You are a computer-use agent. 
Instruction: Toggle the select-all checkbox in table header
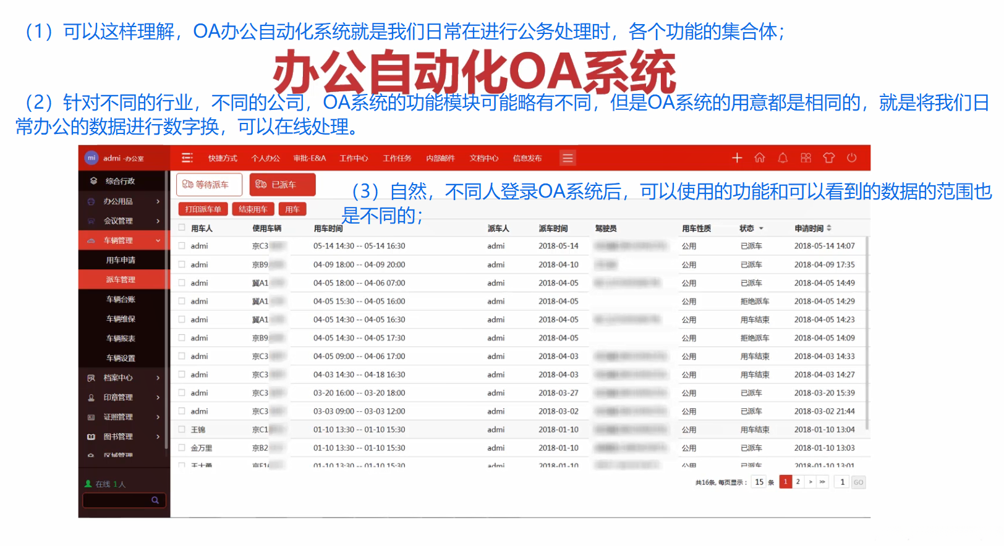click(x=182, y=228)
